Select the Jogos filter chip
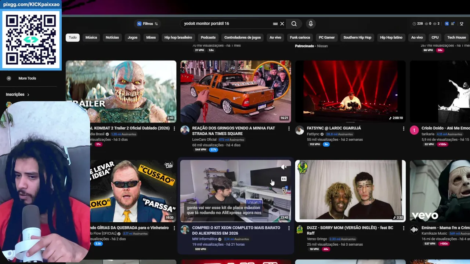Viewport: 470px width, 264px height. 133,37
